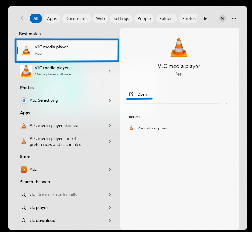Viewport: 252px width, 232px height.
Task: Switch to the Web filter tab
Action: (x=100, y=18)
